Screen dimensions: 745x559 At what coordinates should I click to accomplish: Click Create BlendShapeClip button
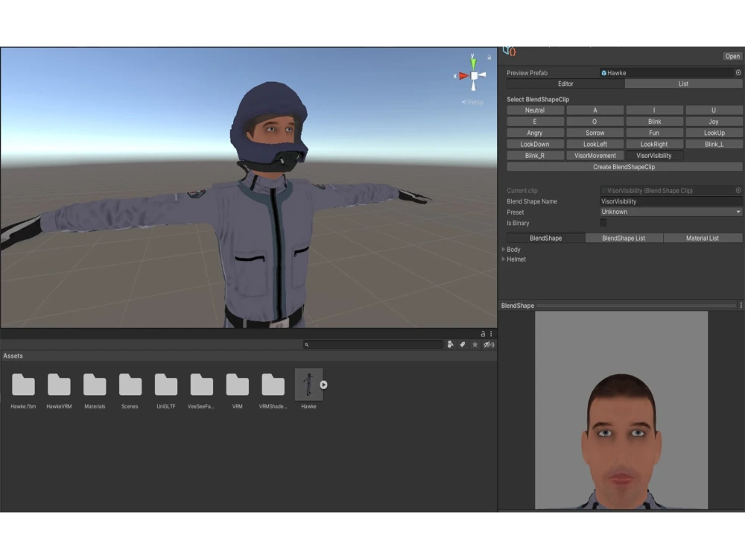tap(624, 167)
